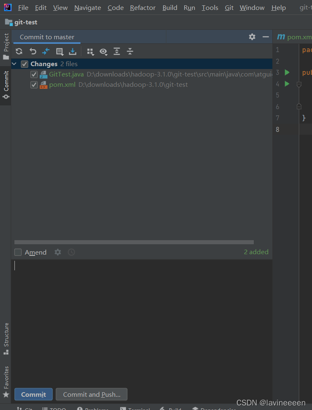The image size is (312, 410).
Task: Click the pom.xml file type icon
Action: tap(43, 85)
